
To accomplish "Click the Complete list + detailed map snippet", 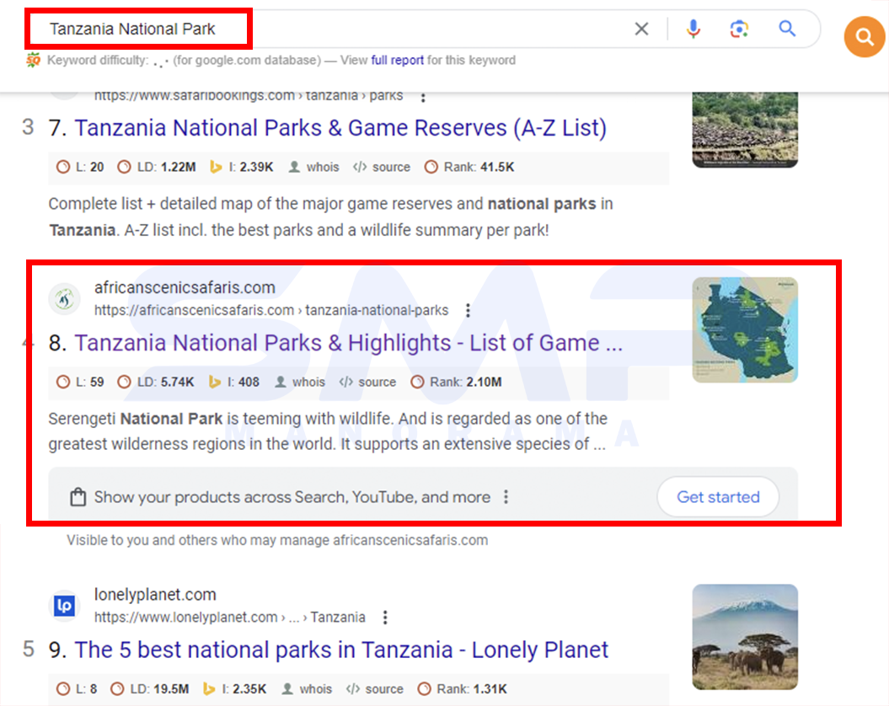I will coord(330,217).
